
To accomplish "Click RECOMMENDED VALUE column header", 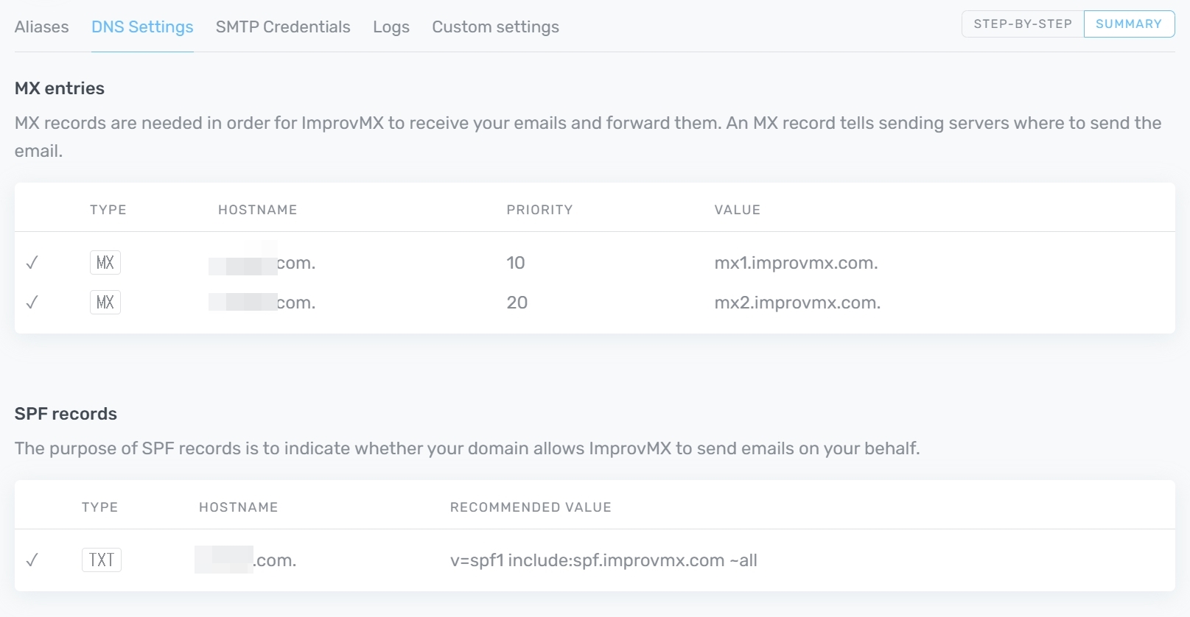I will (531, 507).
